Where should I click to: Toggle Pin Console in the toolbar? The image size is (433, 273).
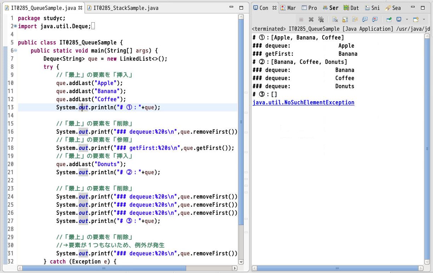click(389, 19)
